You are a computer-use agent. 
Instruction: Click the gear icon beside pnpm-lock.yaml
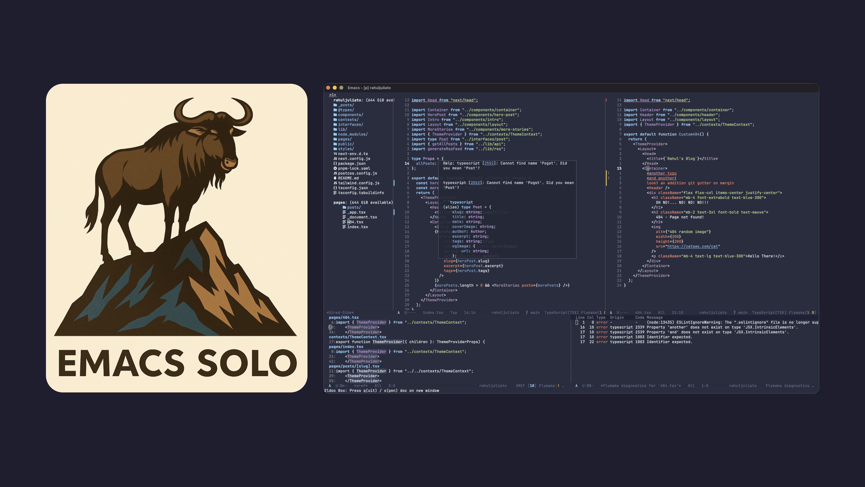click(x=335, y=168)
